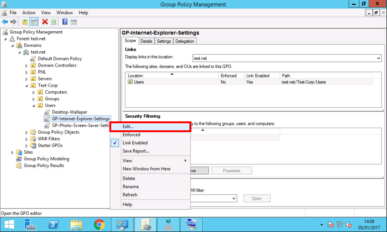Click the Forest: test.net icon
Viewport: 387px width, 232px height.
pos(12,39)
